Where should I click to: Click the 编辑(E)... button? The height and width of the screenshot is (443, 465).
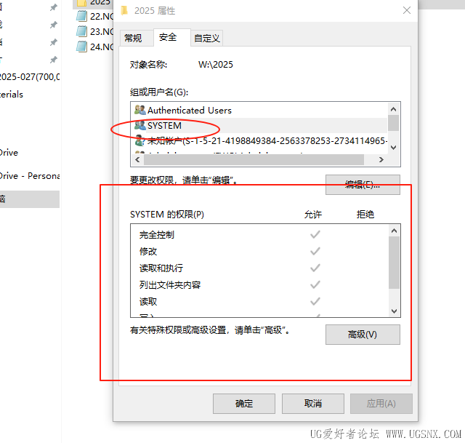coord(363,185)
